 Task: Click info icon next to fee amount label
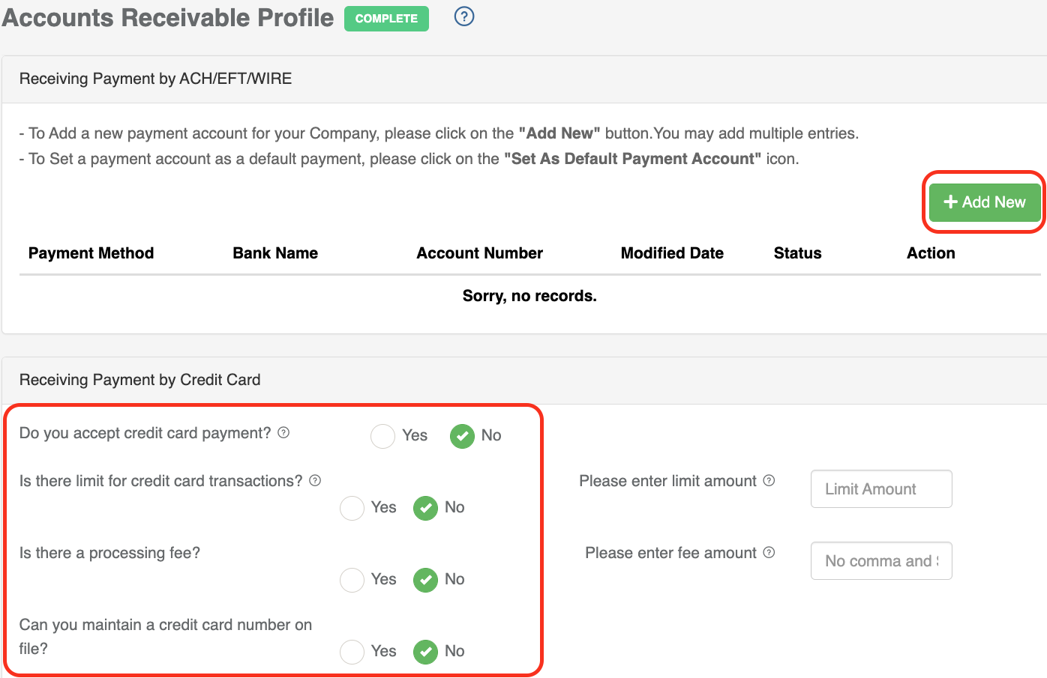[769, 552]
